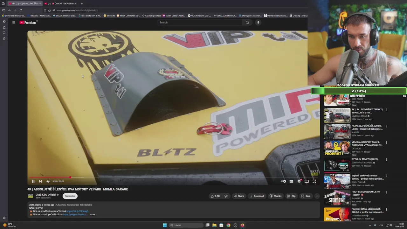
Task: Like the video (9.5K thumbs up)
Action: (215, 196)
